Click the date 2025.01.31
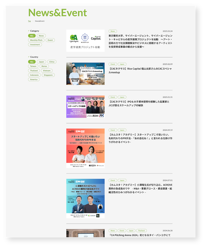The image size is (206, 248). click(x=168, y=97)
